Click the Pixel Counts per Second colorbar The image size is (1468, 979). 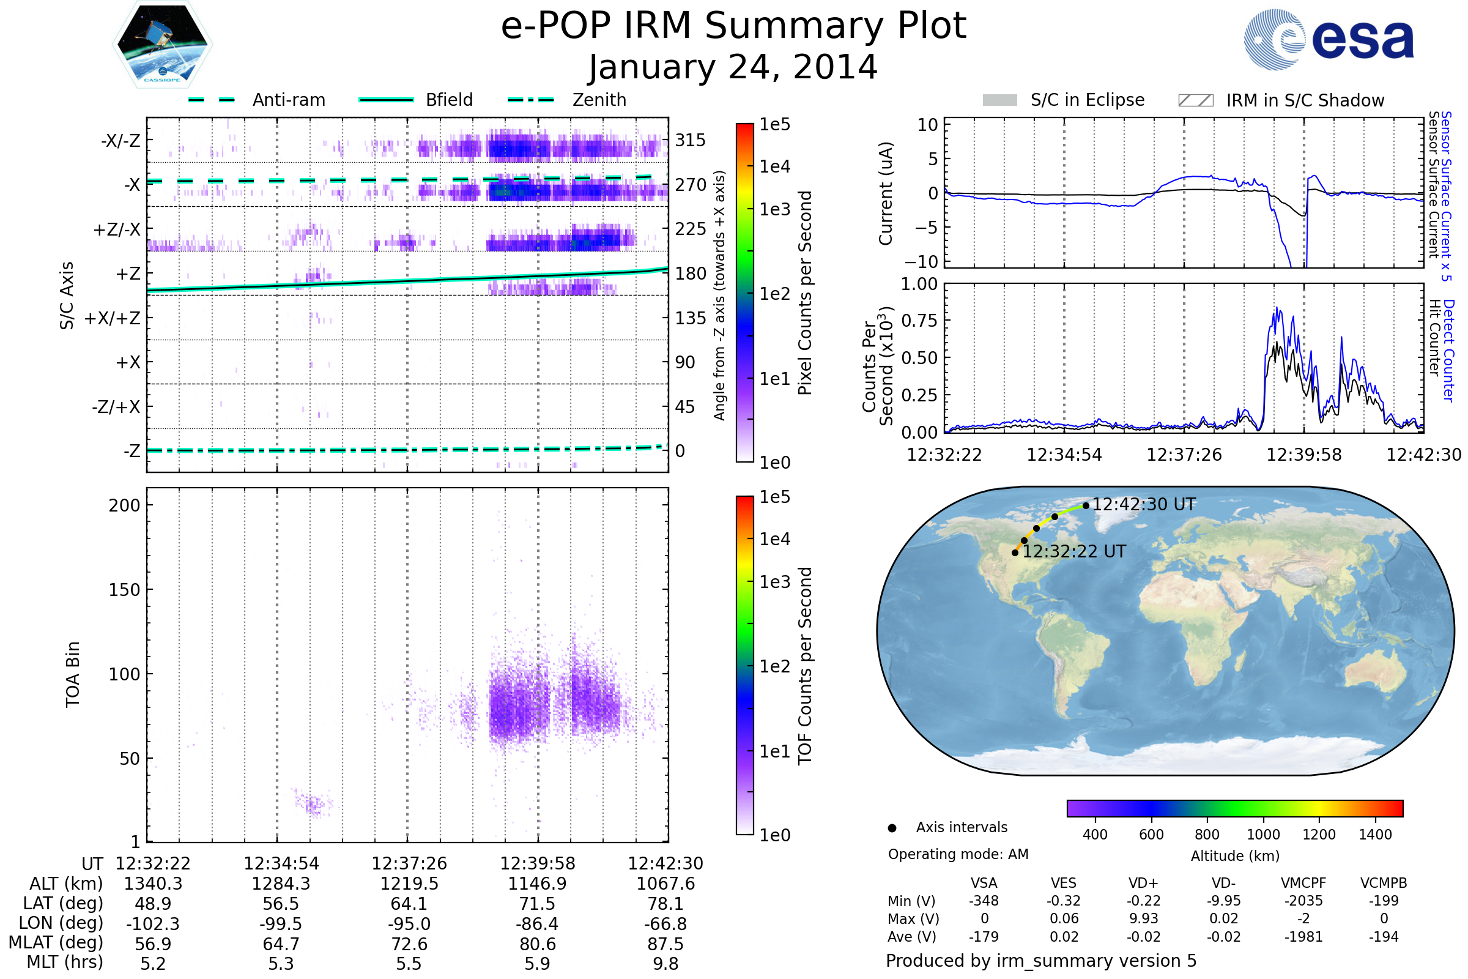tap(744, 292)
